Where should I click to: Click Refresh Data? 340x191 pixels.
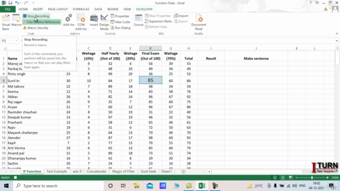(x=156, y=27)
